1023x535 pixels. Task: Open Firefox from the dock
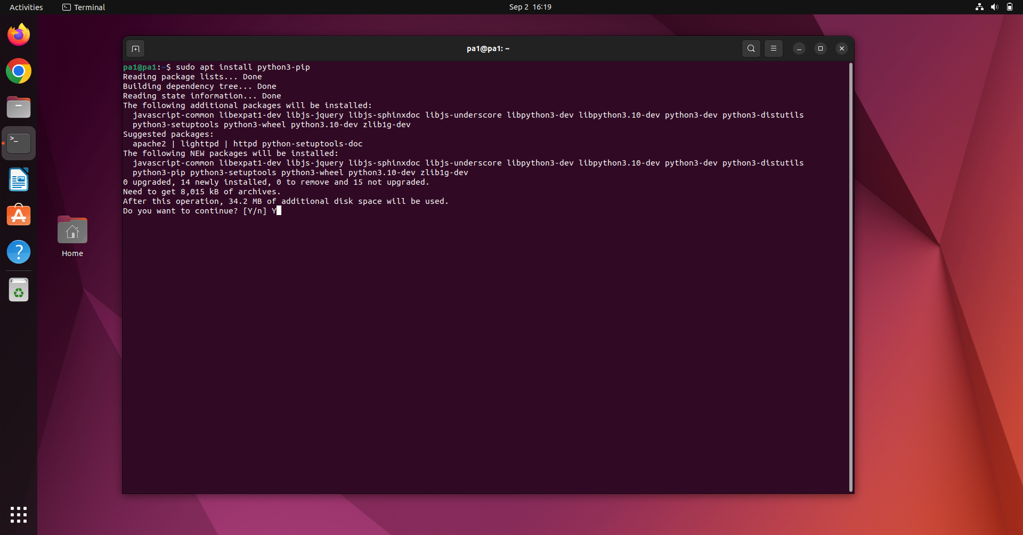click(18, 34)
